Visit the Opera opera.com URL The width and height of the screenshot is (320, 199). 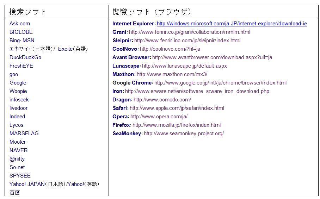tap(159, 117)
